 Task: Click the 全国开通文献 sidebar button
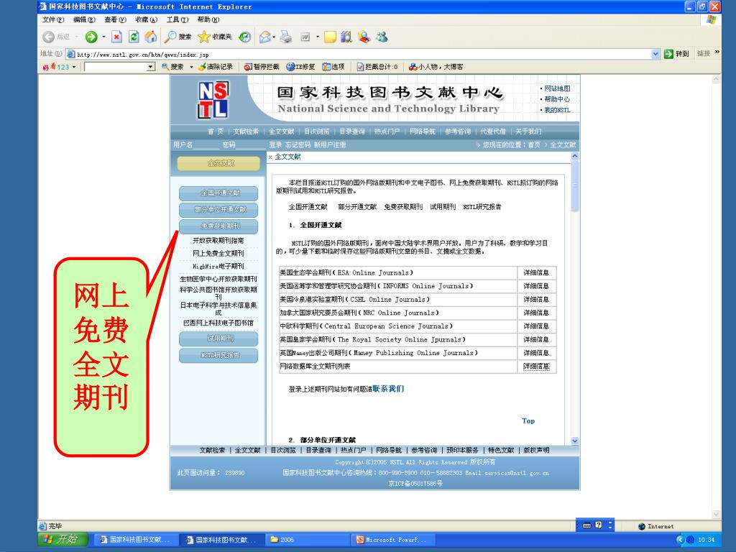218,193
